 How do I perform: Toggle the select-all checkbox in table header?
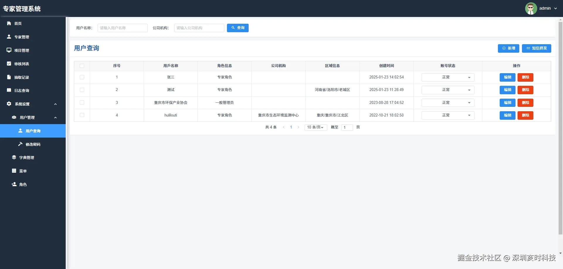82,66
